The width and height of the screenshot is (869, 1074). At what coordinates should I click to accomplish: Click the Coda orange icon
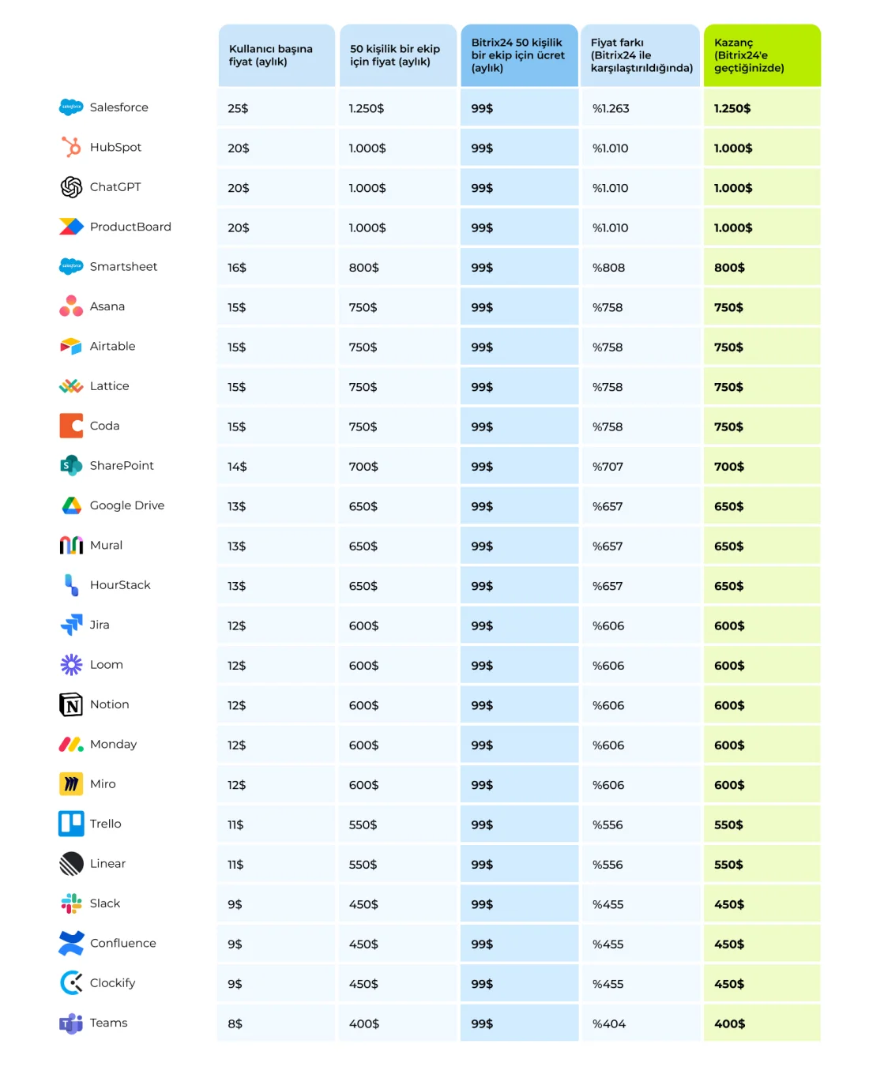pos(71,426)
